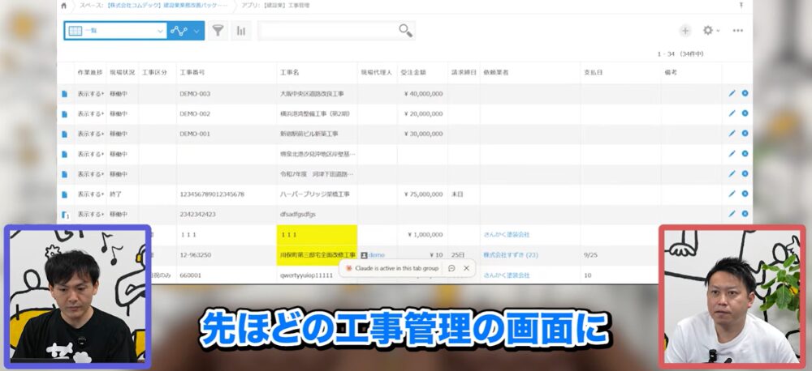The height and width of the screenshot is (371, 812).
Task: Delete the DEMO-001 record
Action: point(745,134)
